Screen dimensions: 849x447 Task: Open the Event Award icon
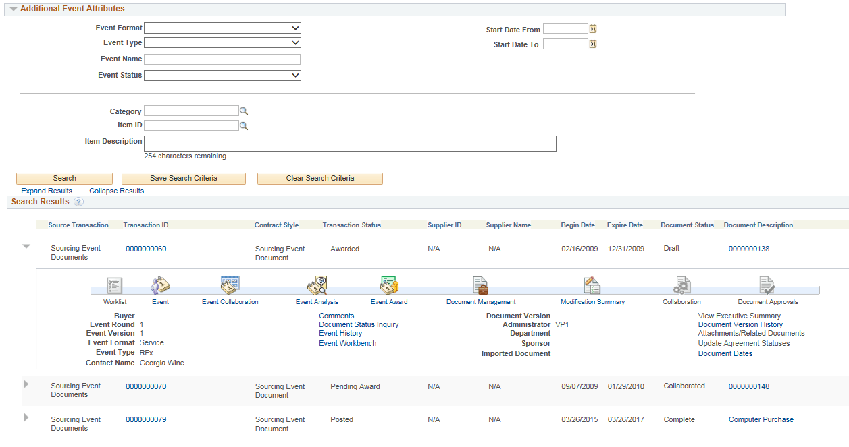point(388,285)
